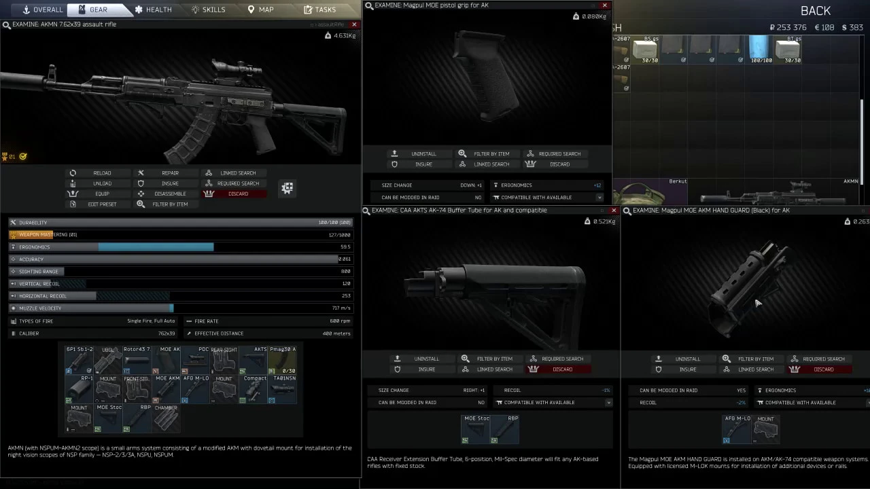Select MOUNT slot in hand guard window
The width and height of the screenshot is (870, 489).
point(766,429)
